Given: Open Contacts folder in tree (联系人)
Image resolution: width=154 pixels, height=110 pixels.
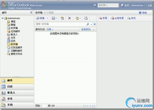Looking at the screenshot, I should pyautogui.click(x=12, y=34).
